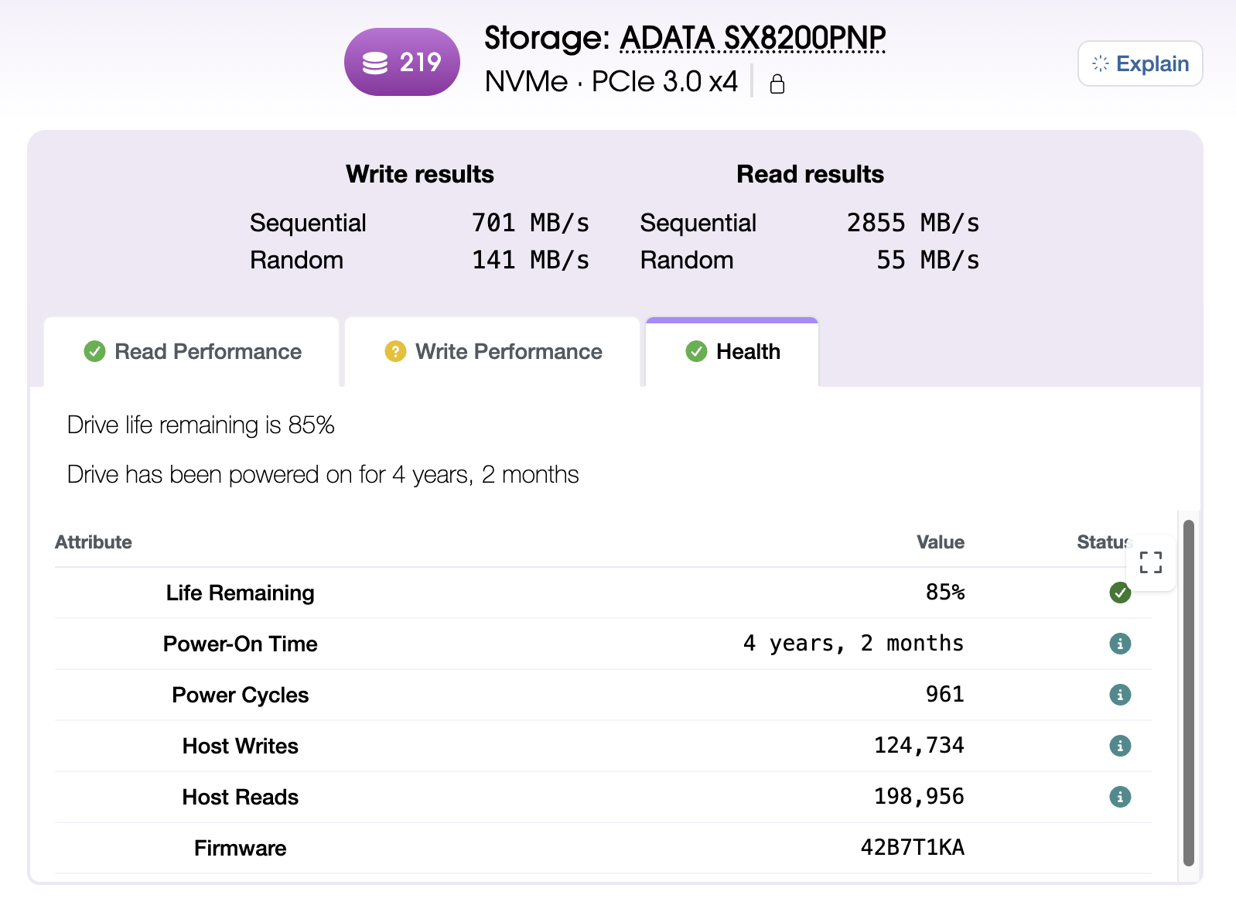Click the green status check for Life Remaining
The width and height of the screenshot is (1236, 902).
[1121, 593]
